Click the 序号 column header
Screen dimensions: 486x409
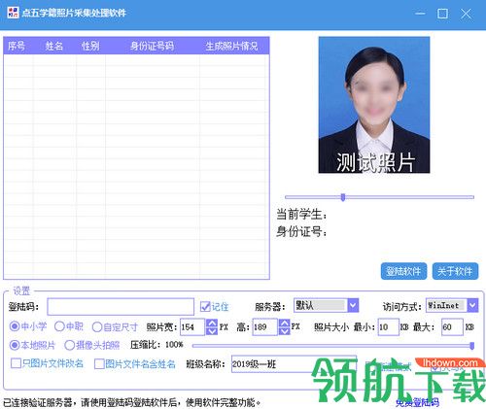point(17,46)
